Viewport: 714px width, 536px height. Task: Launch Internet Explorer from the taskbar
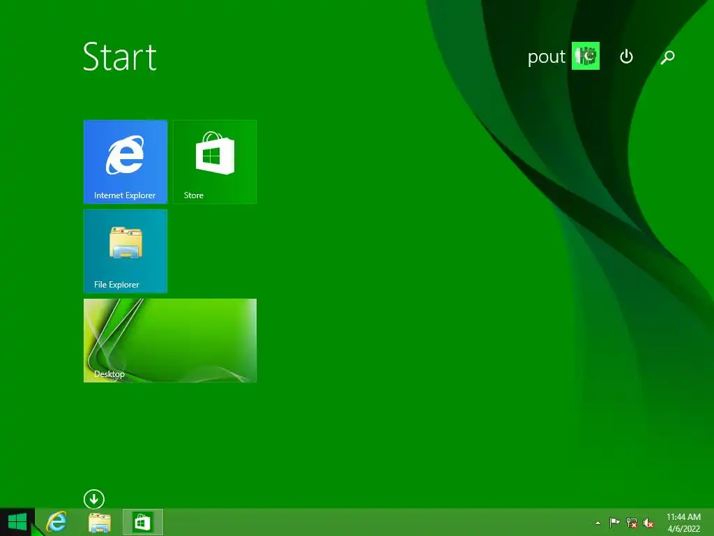[57, 522]
